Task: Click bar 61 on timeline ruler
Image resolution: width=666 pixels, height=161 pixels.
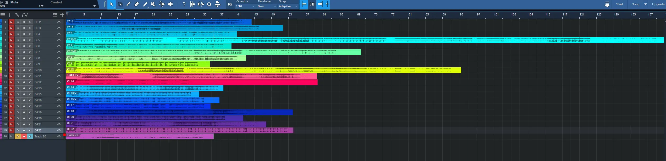Action: (x=324, y=15)
